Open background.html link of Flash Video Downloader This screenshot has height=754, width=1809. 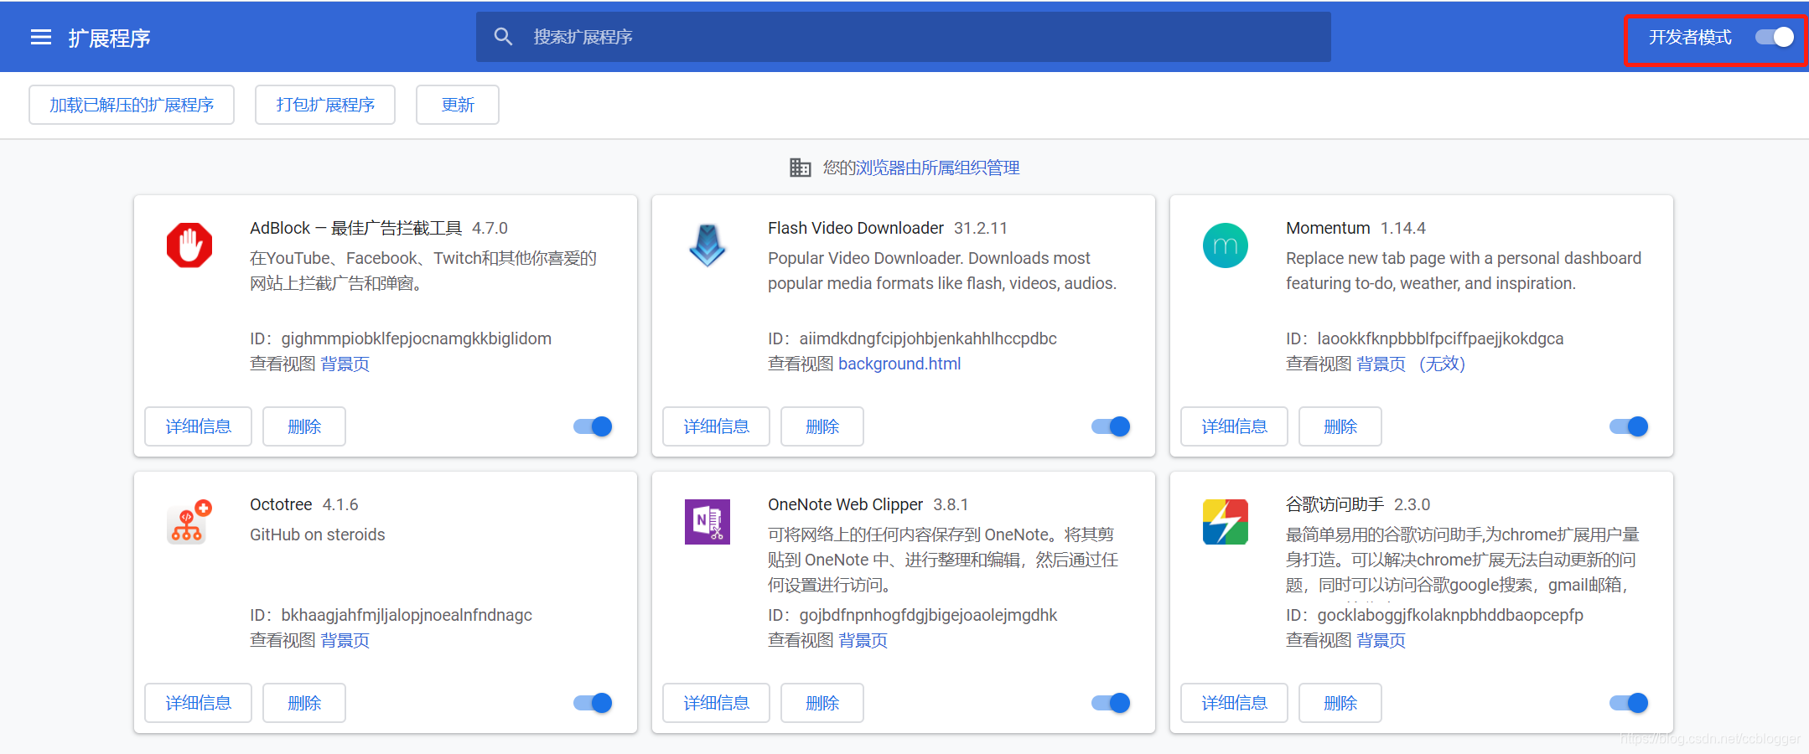(899, 364)
